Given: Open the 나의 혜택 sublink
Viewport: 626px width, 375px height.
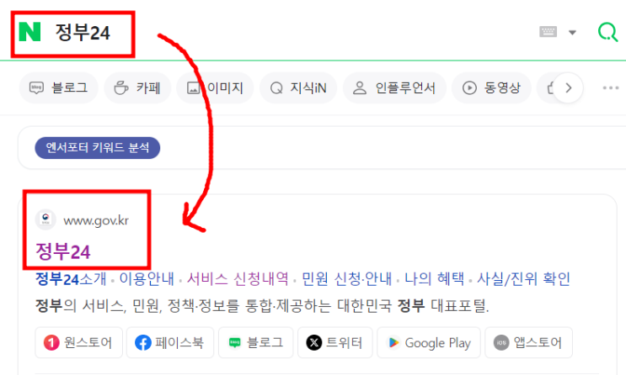Looking at the screenshot, I should [435, 278].
